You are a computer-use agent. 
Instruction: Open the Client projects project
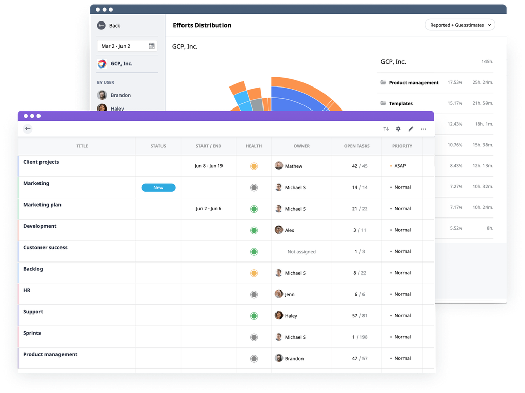point(41,162)
